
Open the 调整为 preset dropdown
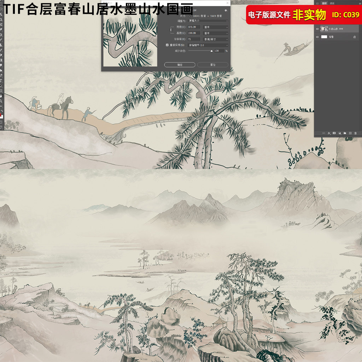pos(208,21)
